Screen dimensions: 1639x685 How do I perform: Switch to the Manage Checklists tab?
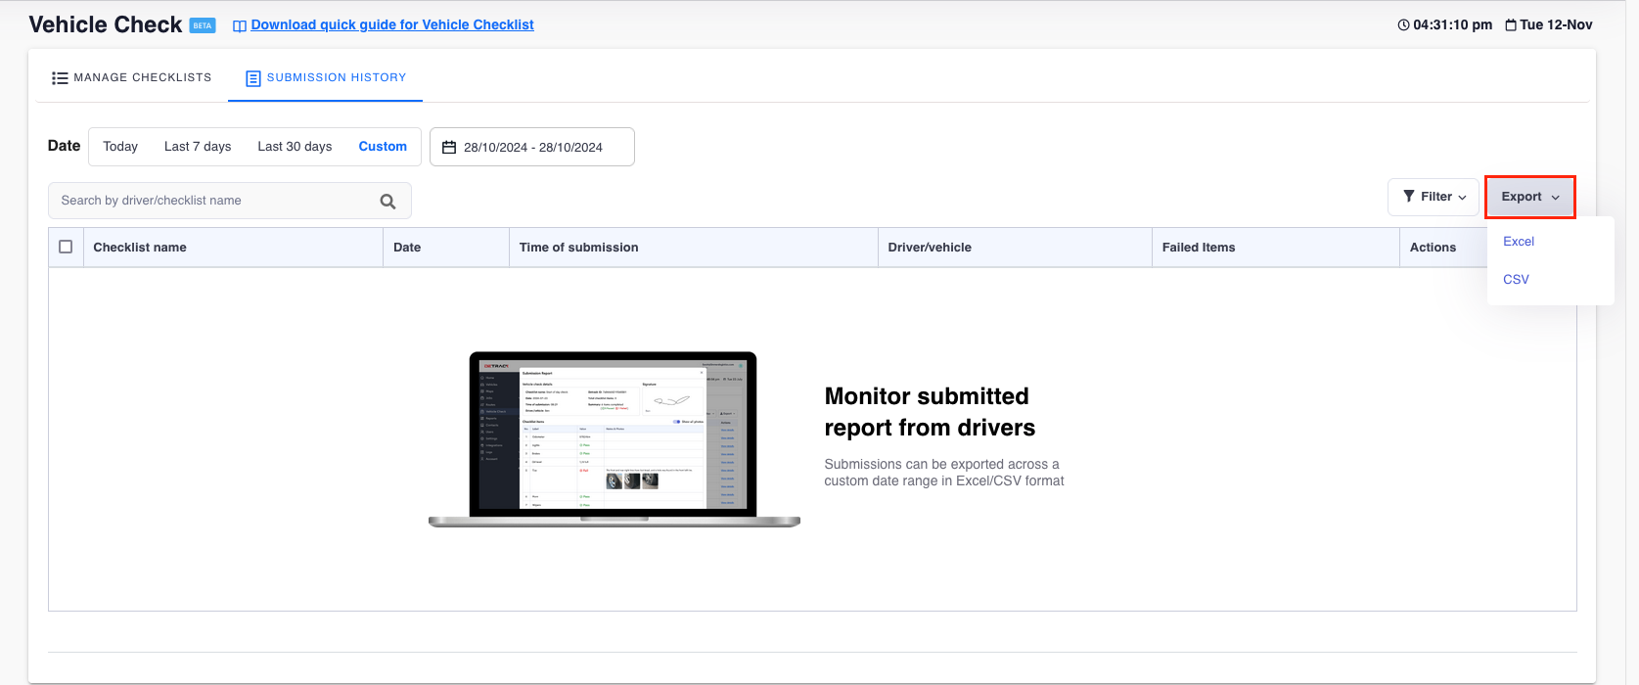132,77
